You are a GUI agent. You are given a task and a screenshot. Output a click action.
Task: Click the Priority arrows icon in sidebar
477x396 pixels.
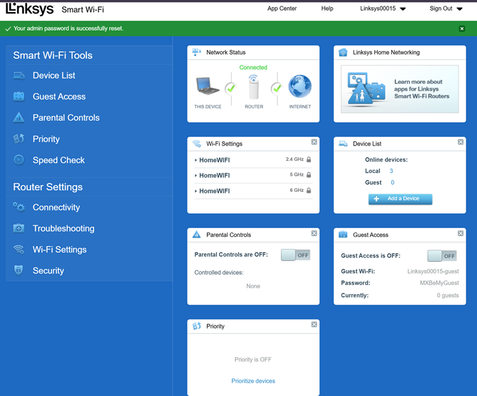point(19,139)
